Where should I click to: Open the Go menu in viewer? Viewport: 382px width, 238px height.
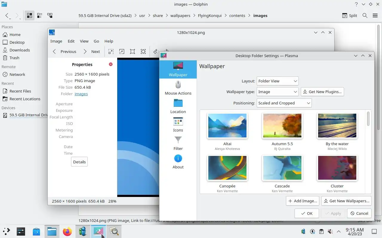click(x=96, y=41)
